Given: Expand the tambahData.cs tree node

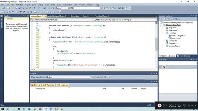Looking at the screenshot, I should 163,46.
